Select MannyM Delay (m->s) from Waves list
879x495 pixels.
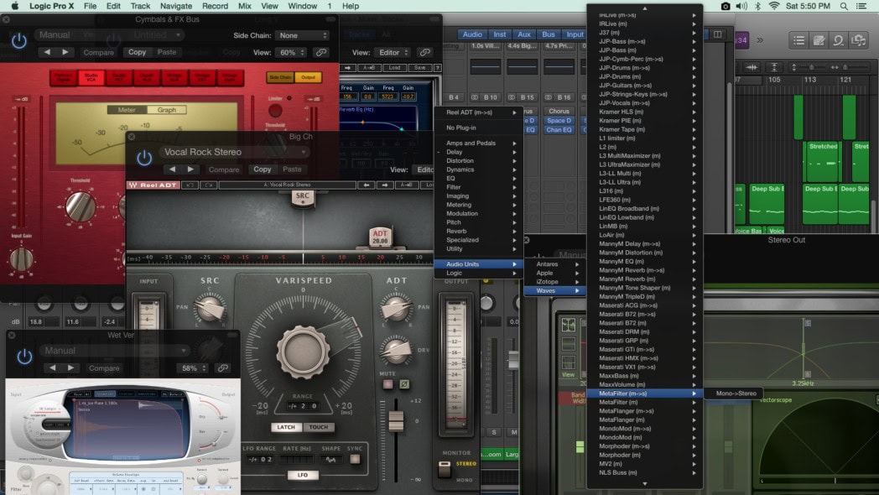pos(644,244)
